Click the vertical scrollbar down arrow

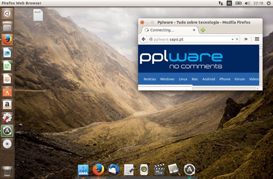click(261, 85)
